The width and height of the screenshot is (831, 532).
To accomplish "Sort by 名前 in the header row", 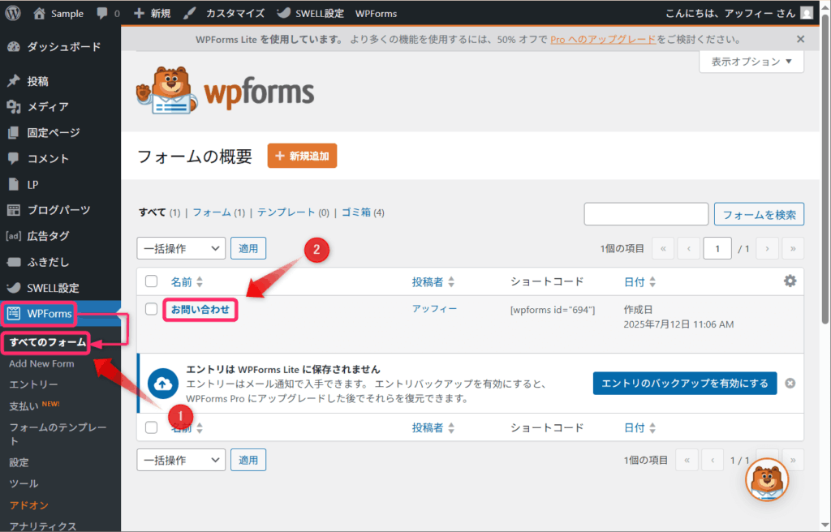I will [x=187, y=282].
